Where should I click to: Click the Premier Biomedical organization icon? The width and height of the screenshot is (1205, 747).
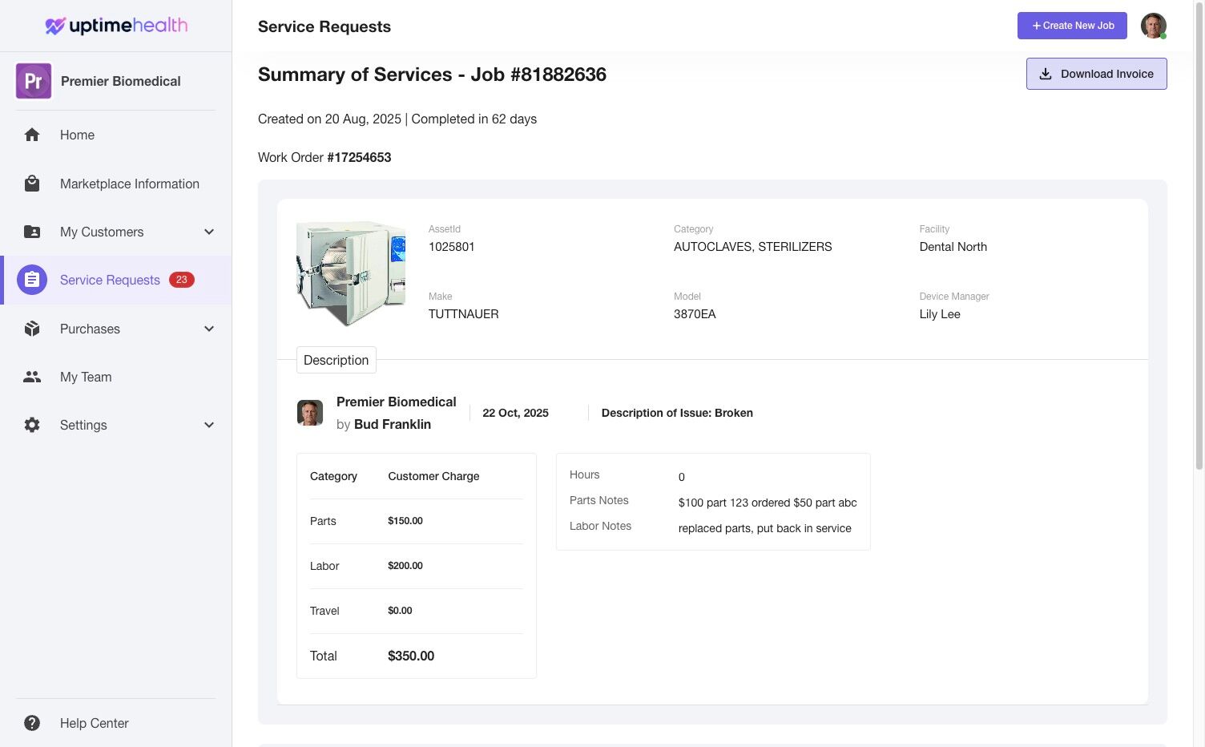(34, 81)
